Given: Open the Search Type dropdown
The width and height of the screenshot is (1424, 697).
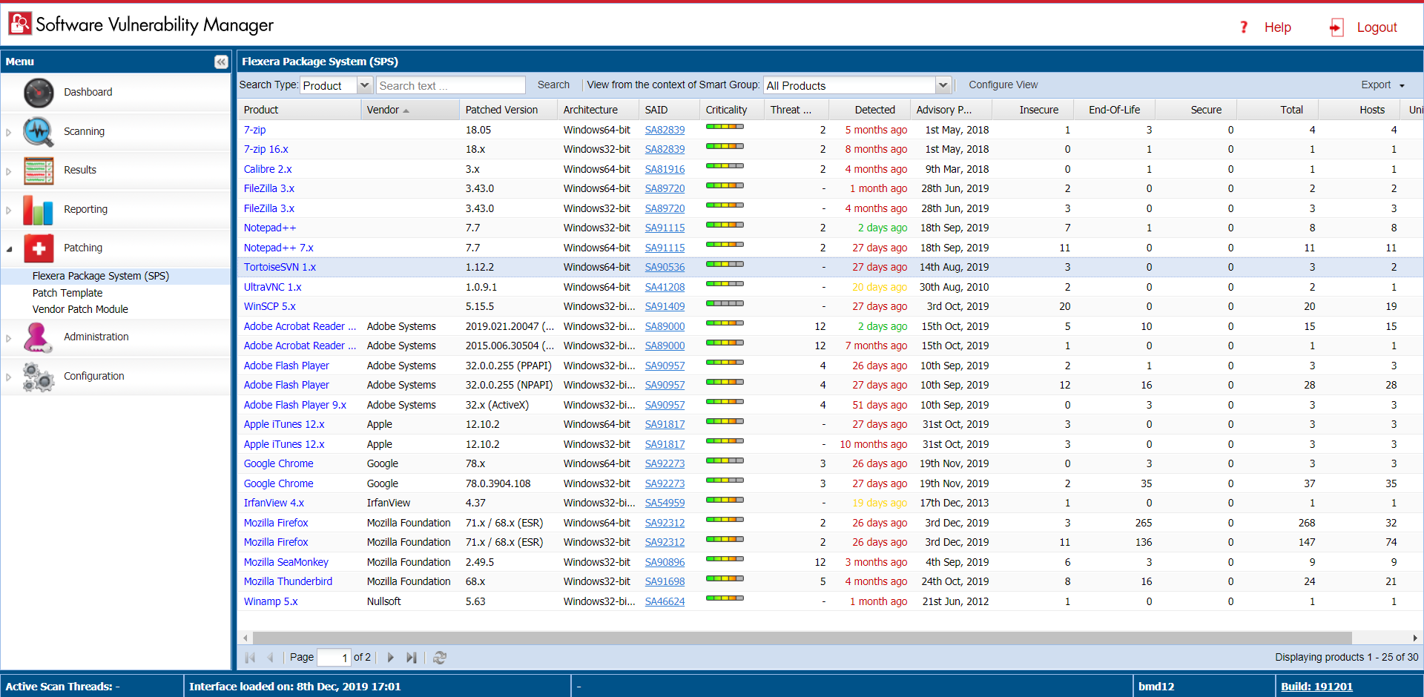Looking at the screenshot, I should click(x=365, y=86).
